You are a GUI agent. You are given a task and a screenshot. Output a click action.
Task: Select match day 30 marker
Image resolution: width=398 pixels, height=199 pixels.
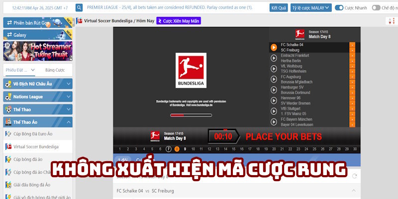(x=355, y=149)
